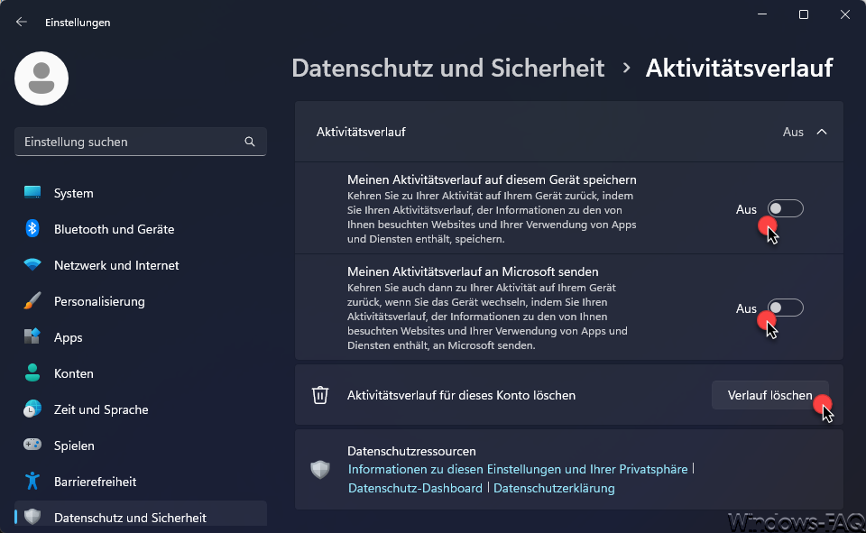Click the Spielen gamepad icon
The width and height of the screenshot is (866, 533).
point(32,445)
